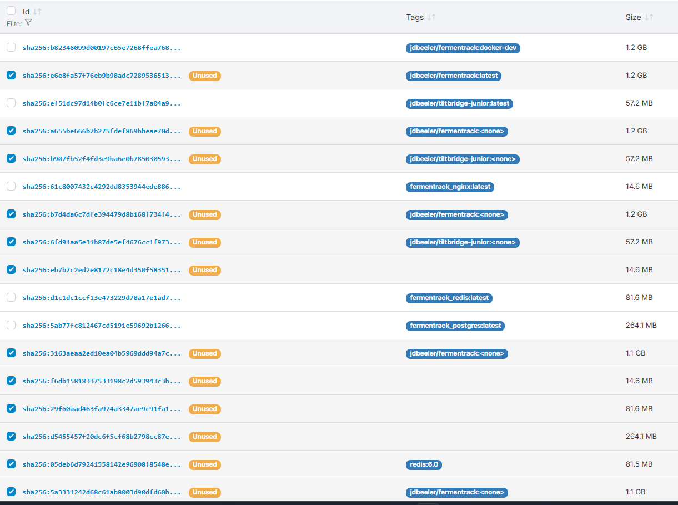
Task: Uncheck the sha256:e6e8fa57f76eb9b98adc image row
Action: tap(11, 75)
